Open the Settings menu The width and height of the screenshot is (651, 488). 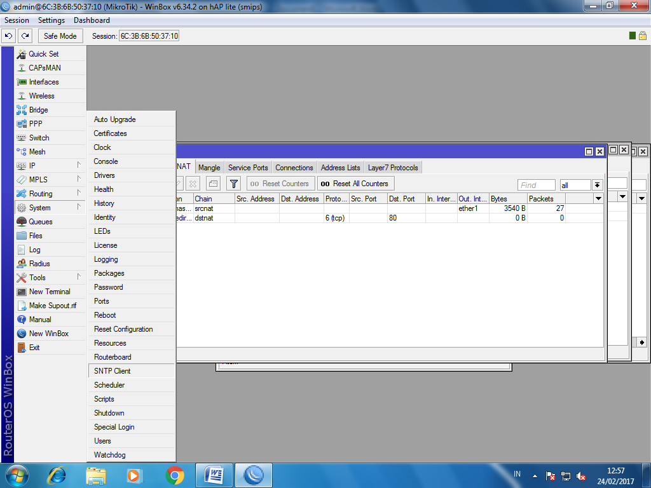[51, 20]
